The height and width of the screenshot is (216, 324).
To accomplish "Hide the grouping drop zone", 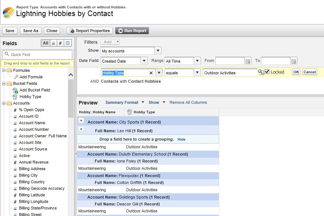I will (181, 139).
